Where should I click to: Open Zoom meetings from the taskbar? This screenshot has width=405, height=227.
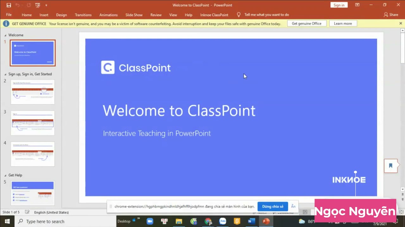149,221
